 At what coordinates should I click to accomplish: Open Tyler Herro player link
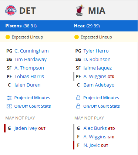tap(96, 51)
